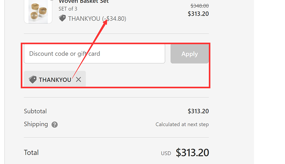Click the large Total amount $313.20
285x164 pixels.
pyautogui.click(x=192, y=153)
